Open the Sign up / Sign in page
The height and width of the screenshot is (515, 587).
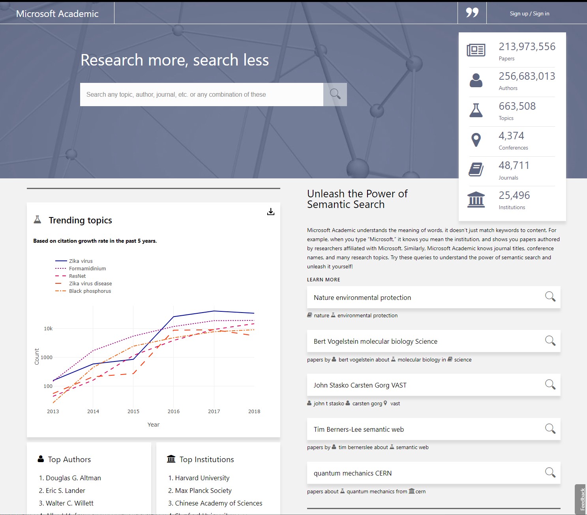pos(529,13)
